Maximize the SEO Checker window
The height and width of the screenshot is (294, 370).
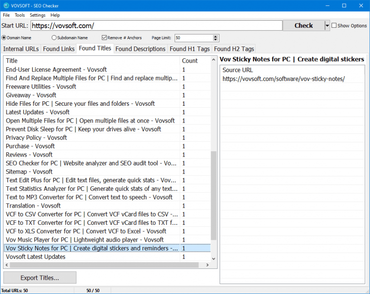coord(344,5)
